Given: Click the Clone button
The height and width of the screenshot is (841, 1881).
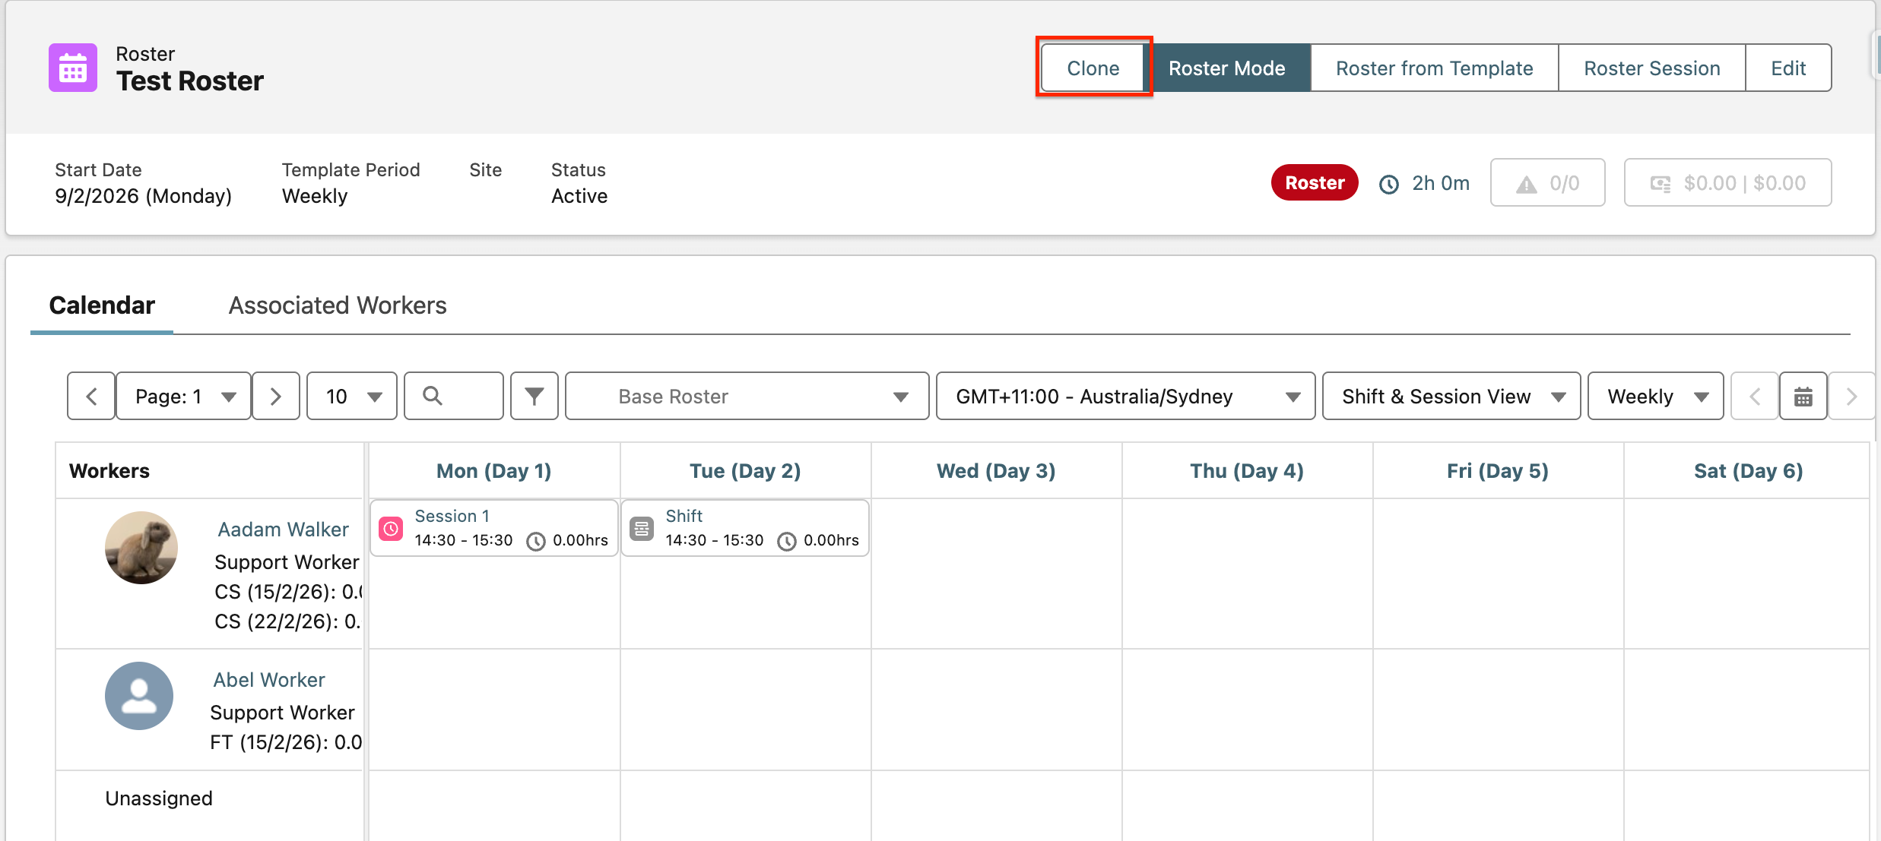Looking at the screenshot, I should (x=1093, y=68).
